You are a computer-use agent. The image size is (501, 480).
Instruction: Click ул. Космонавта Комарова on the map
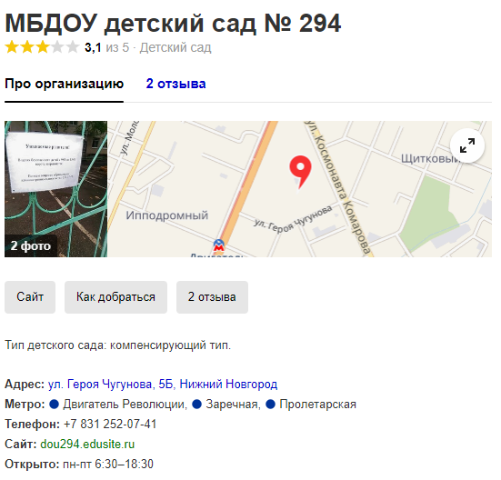tap(339, 188)
